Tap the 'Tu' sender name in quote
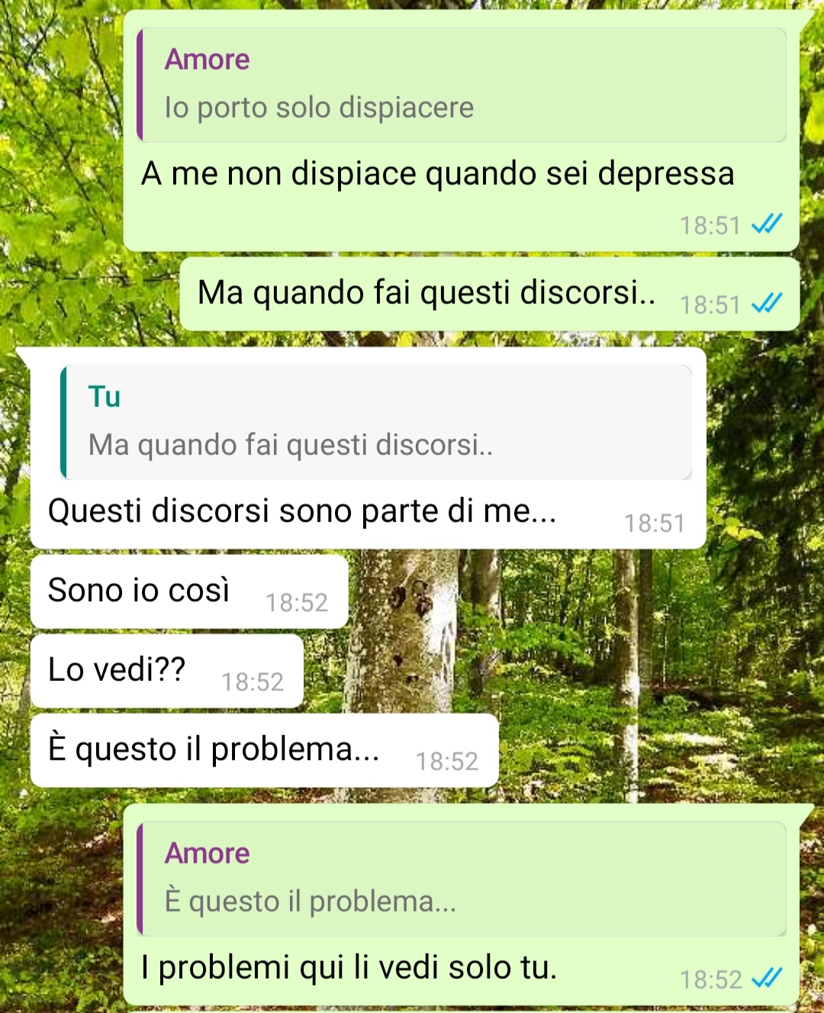This screenshot has width=824, height=1013. pyautogui.click(x=105, y=397)
